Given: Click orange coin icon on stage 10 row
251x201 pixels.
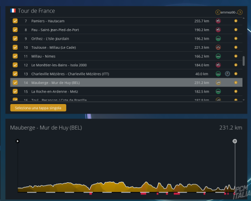Looking at the screenshot, I should point(236,47).
